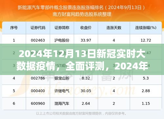The width and height of the screenshot is (164, 119).
Task: Select the 证券简称 column header
Action: pyautogui.click(x=62, y=28)
